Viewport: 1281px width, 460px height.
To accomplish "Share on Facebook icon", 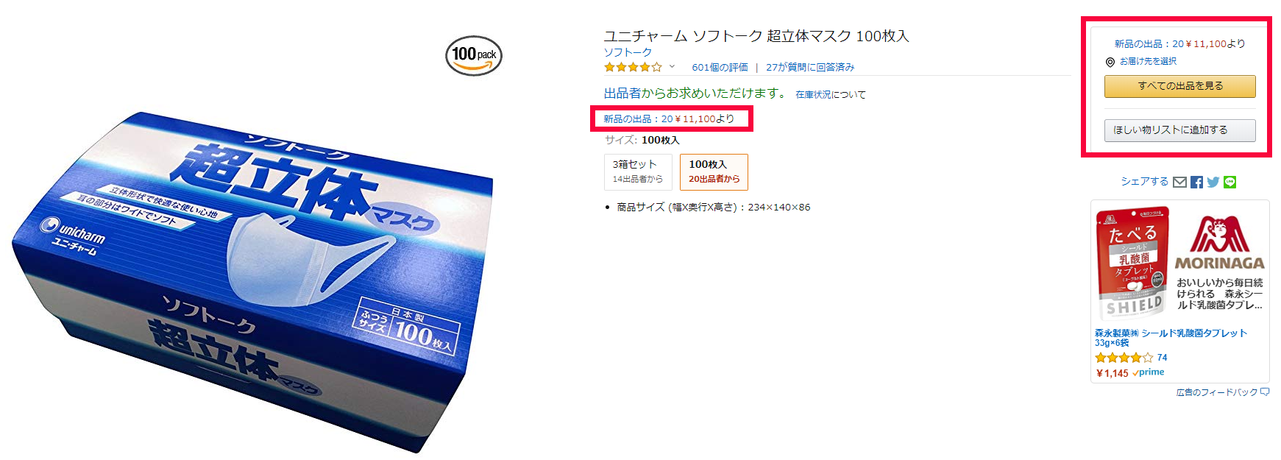I will coord(1196,182).
